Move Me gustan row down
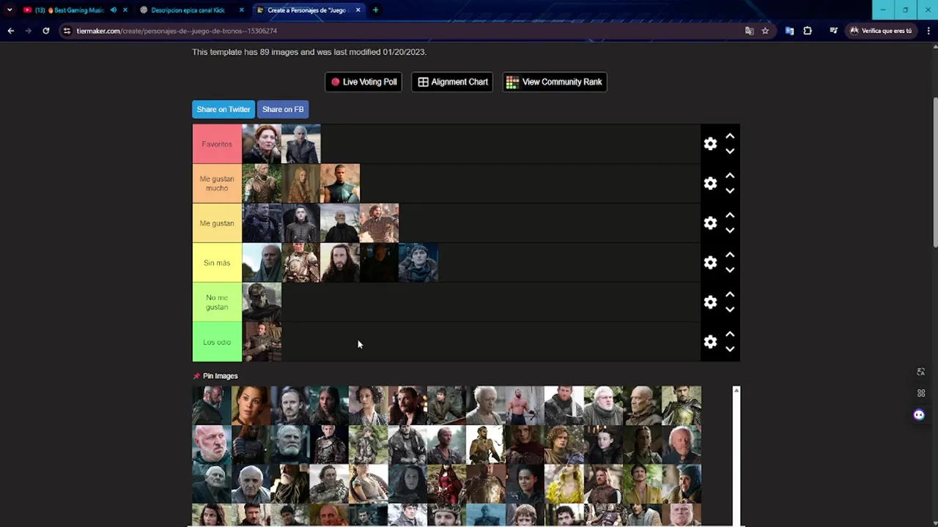This screenshot has height=527, width=938. pos(730,231)
